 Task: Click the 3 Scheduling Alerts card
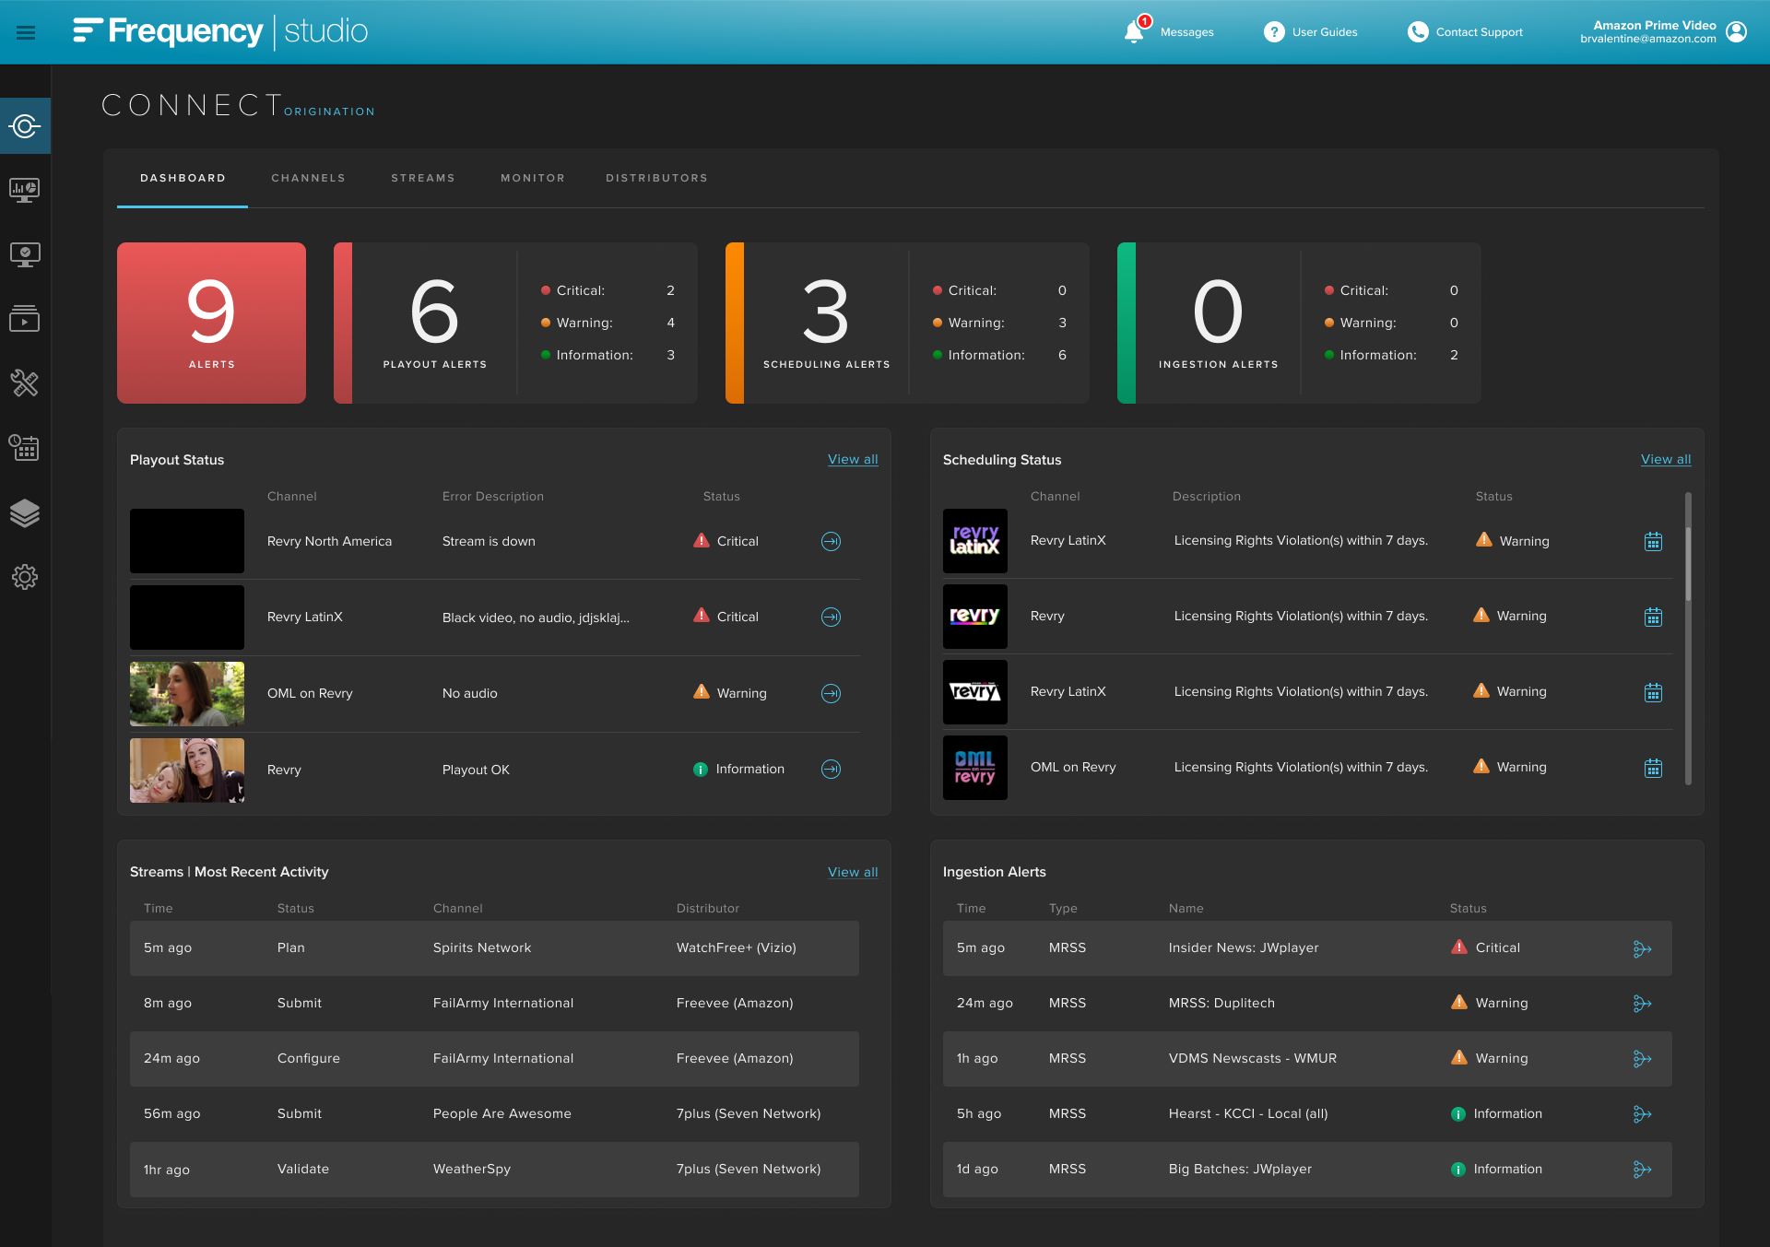[x=907, y=323]
